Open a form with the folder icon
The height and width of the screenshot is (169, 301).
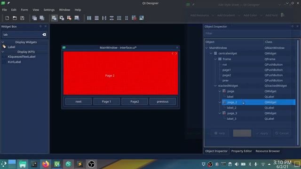tap(15, 18)
